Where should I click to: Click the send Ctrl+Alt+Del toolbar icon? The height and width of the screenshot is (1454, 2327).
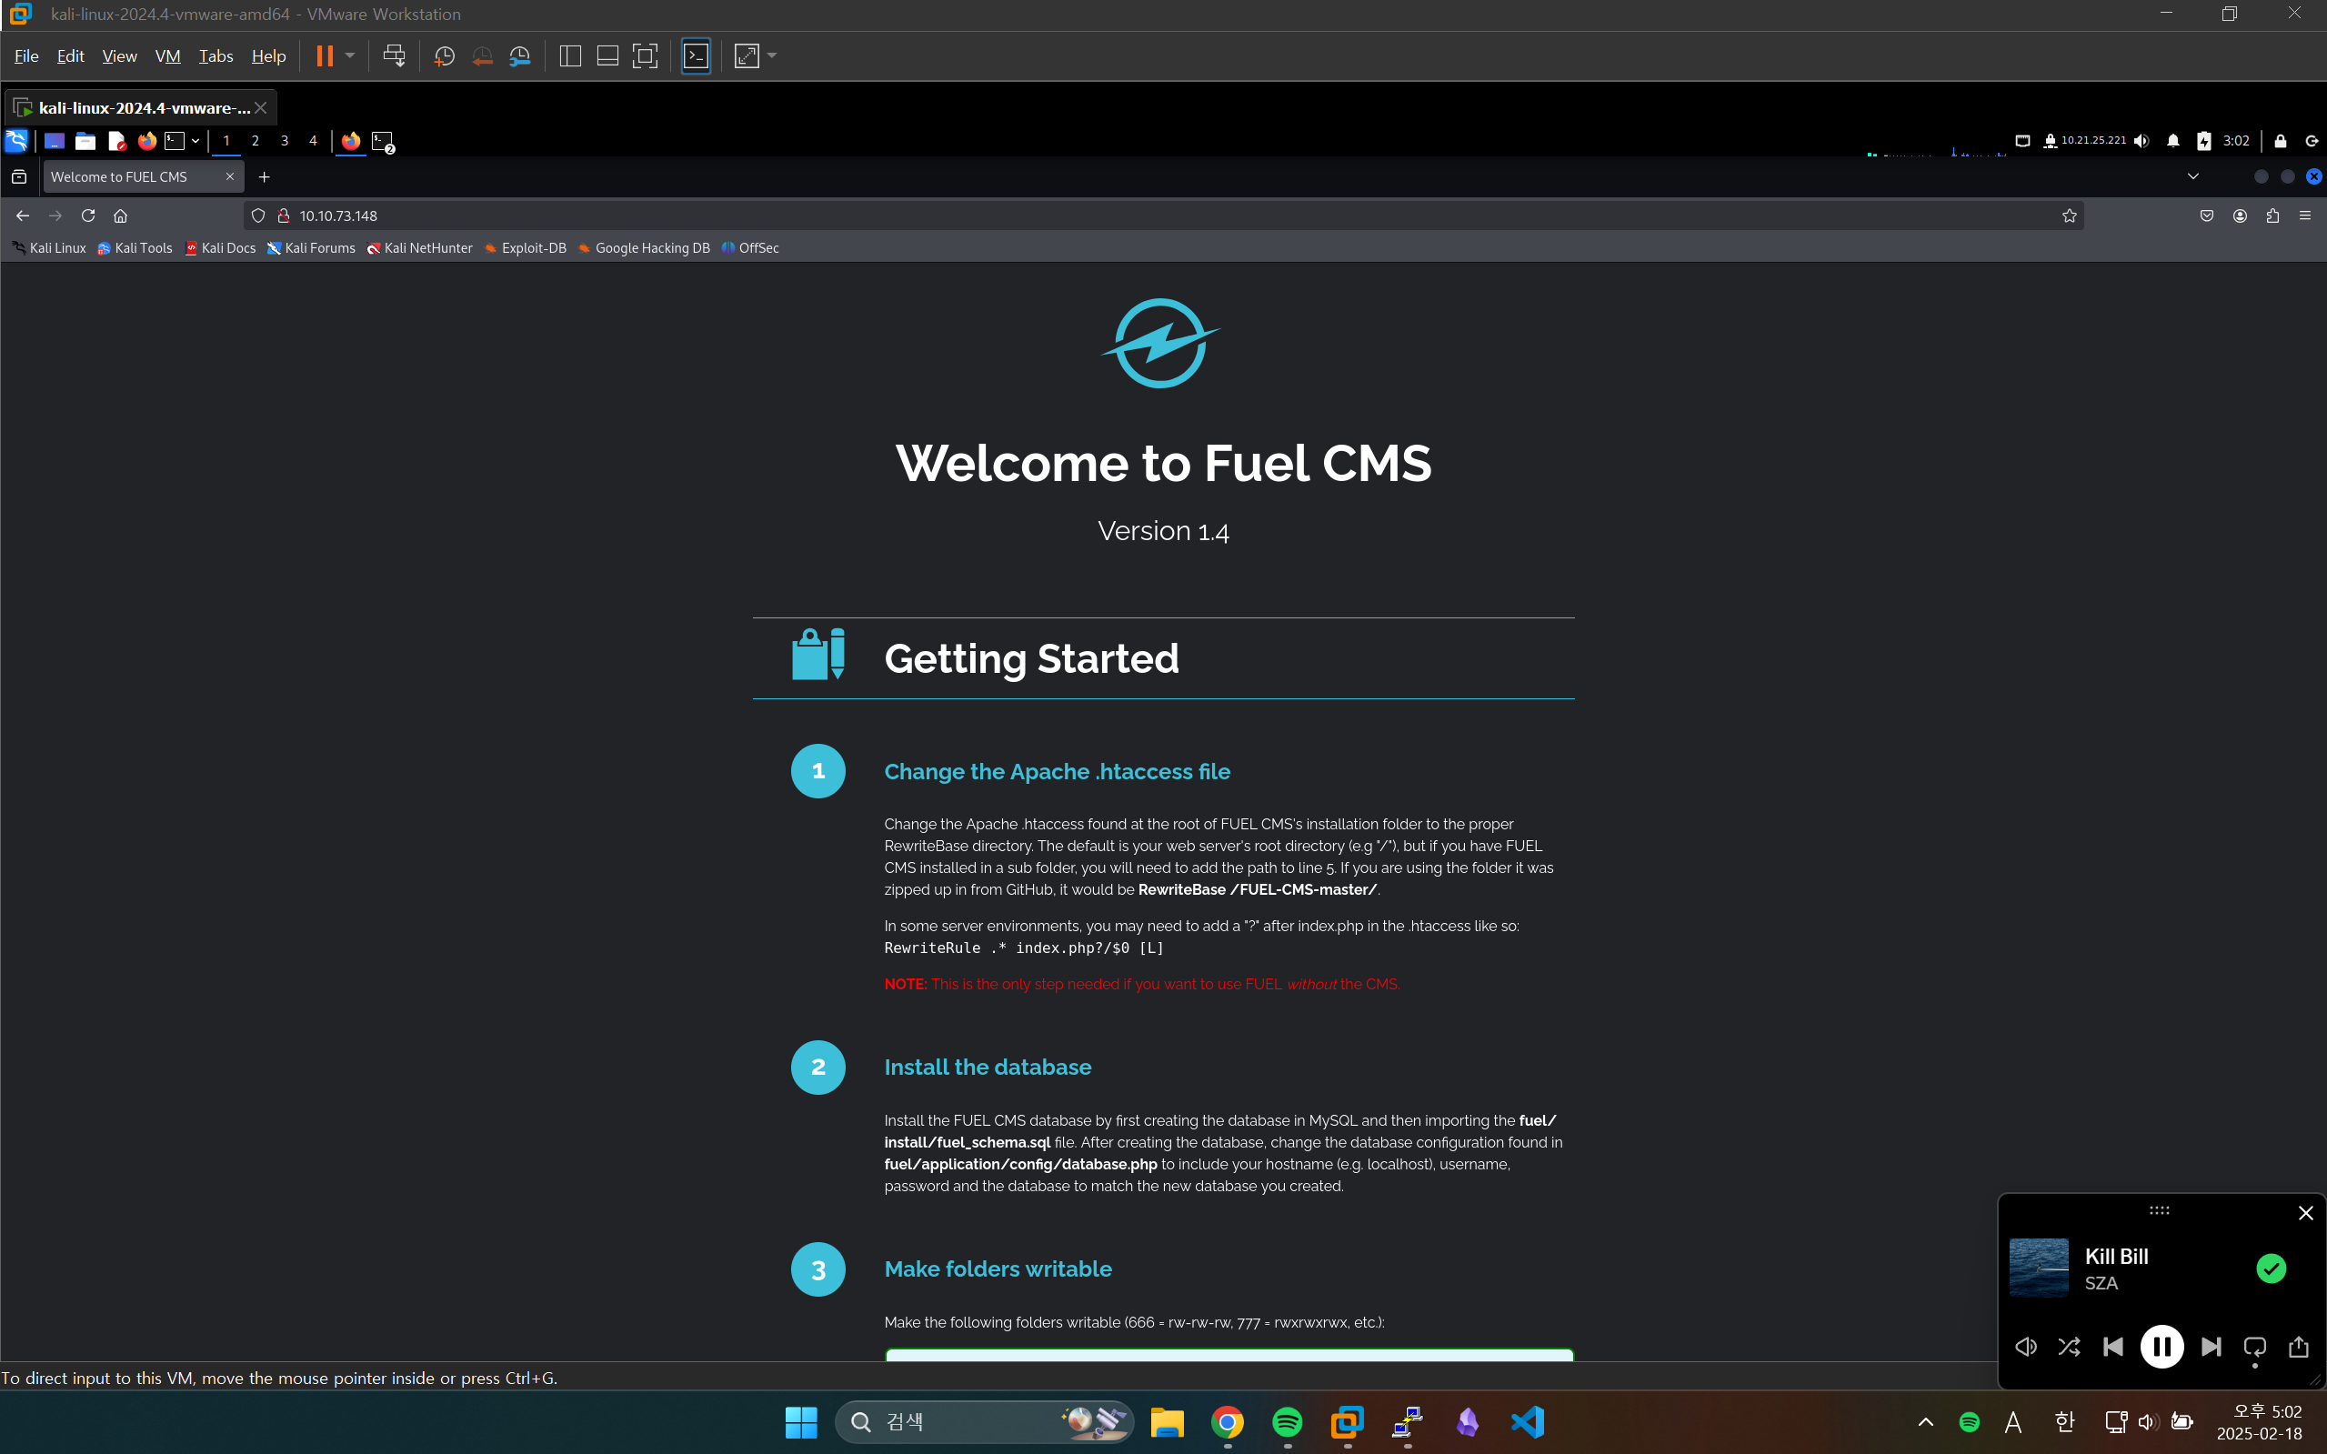click(393, 55)
